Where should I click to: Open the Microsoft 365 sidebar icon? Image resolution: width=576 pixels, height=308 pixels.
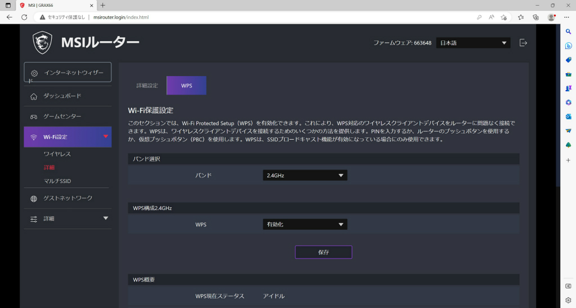tap(568, 102)
